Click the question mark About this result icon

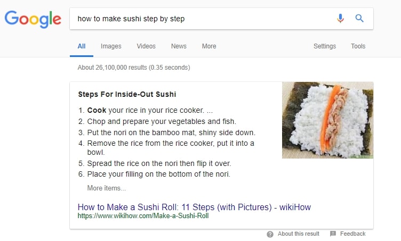270,234
